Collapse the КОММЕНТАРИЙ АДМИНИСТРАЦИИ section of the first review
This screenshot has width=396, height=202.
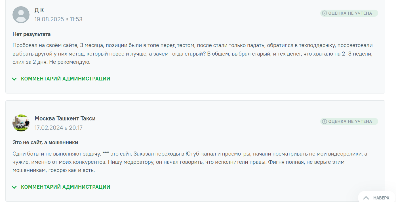tap(65, 79)
